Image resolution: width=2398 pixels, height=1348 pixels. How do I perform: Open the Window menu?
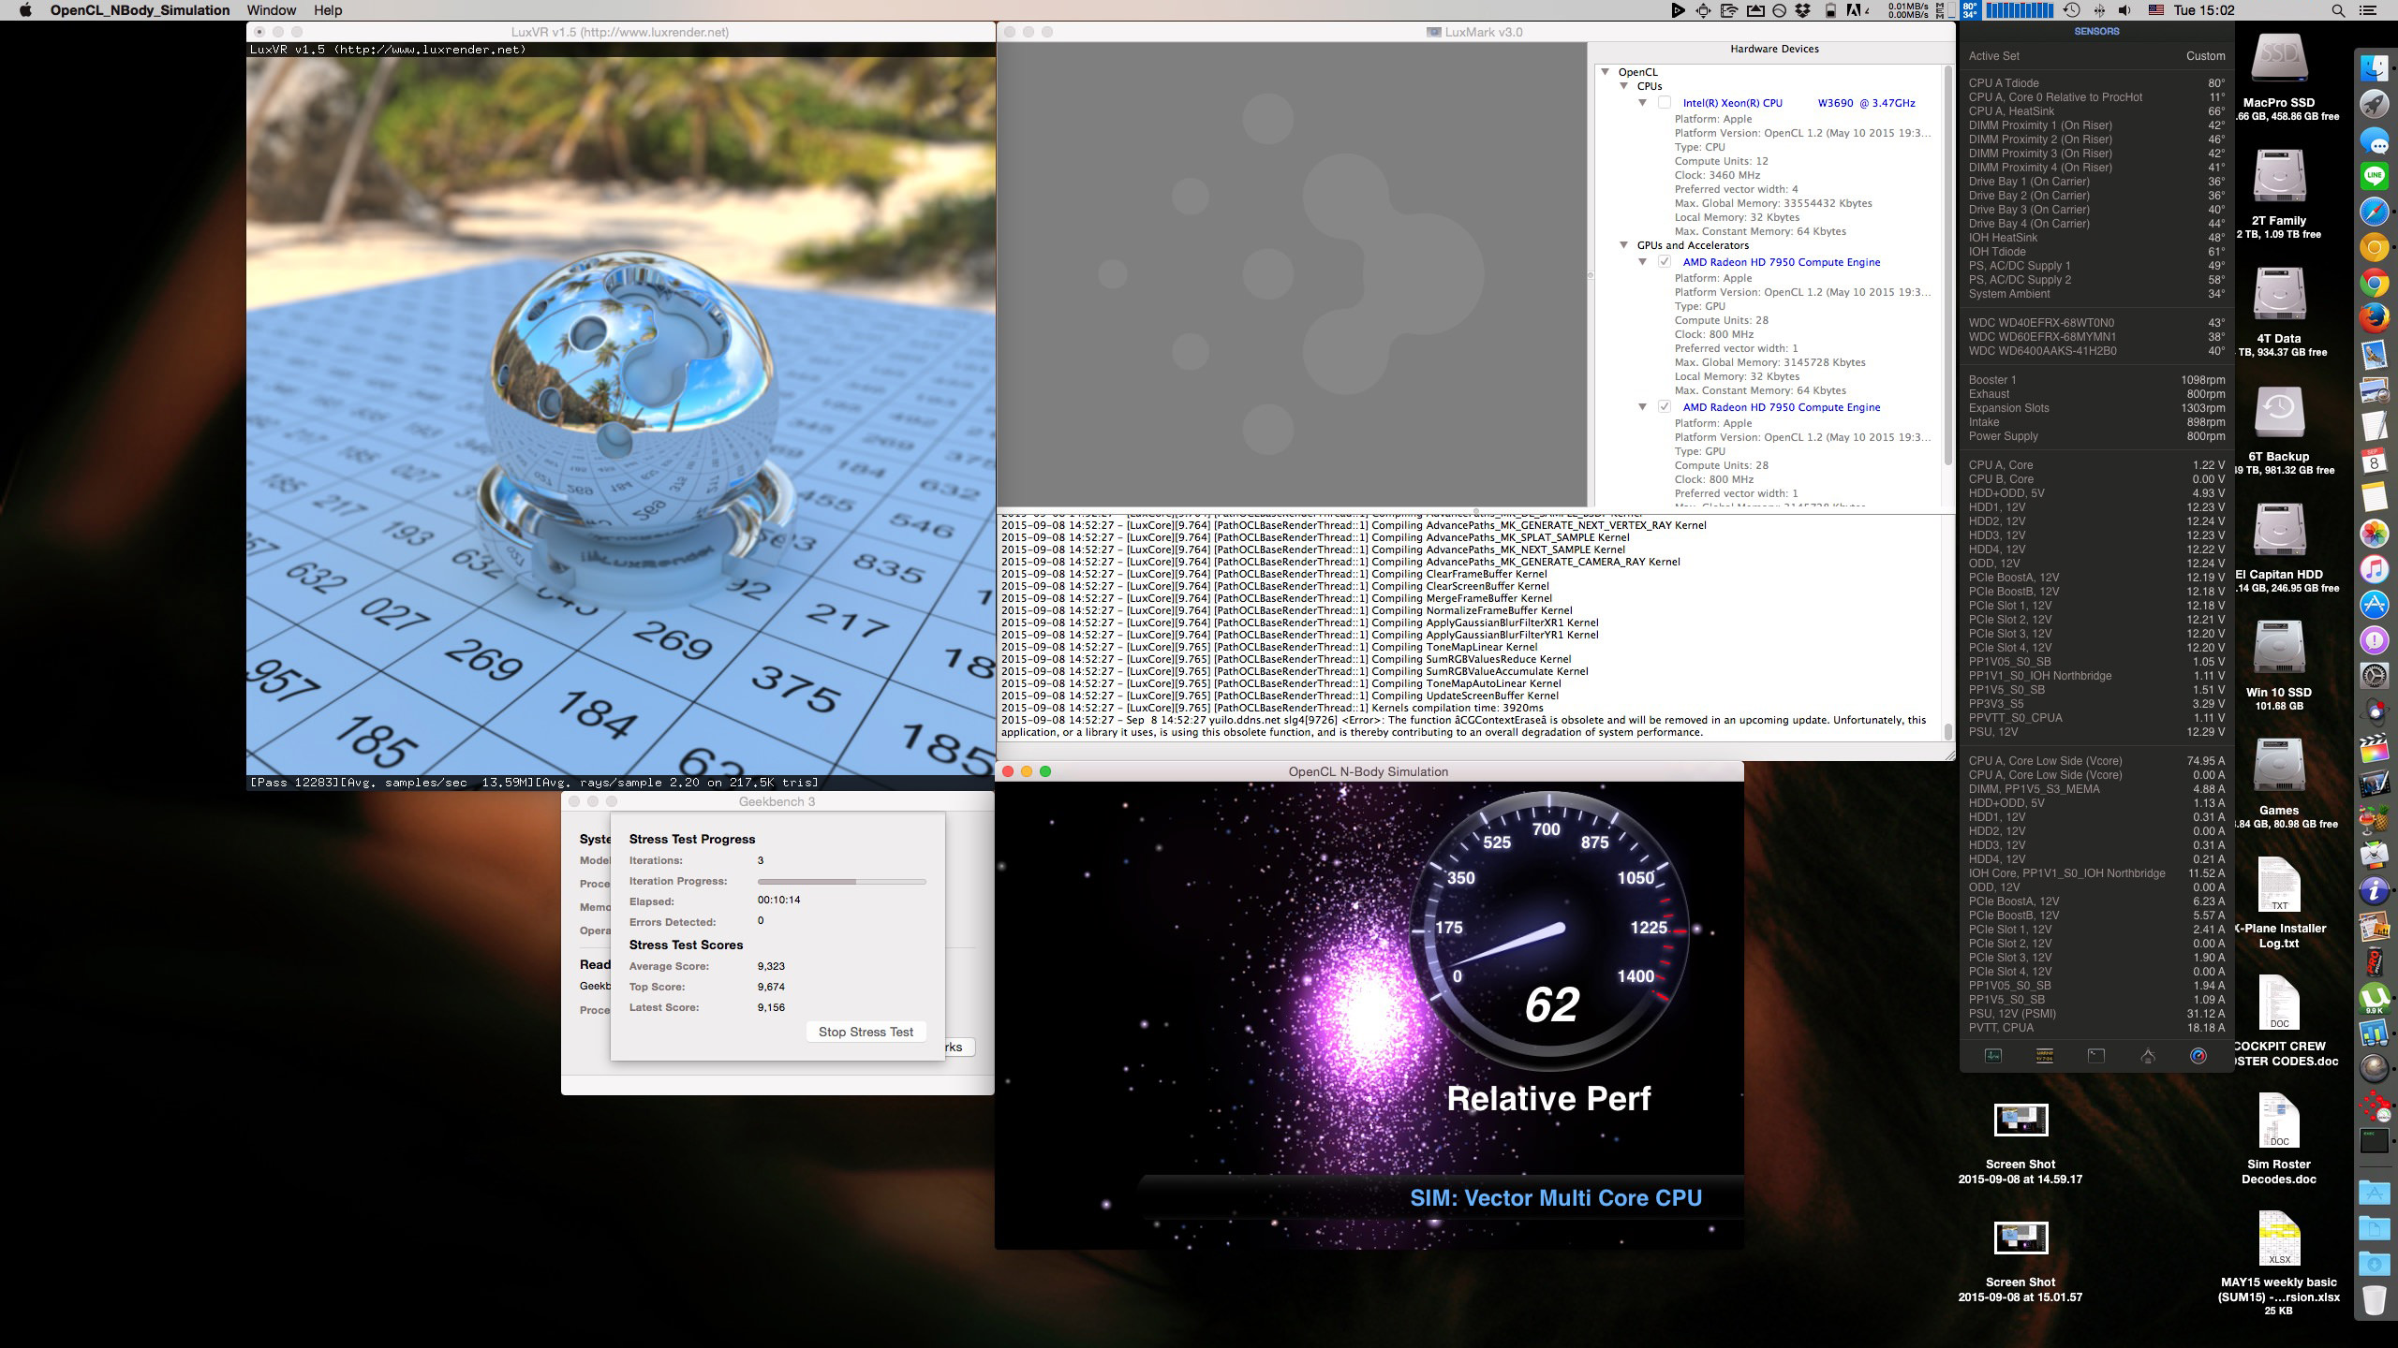tap(272, 10)
